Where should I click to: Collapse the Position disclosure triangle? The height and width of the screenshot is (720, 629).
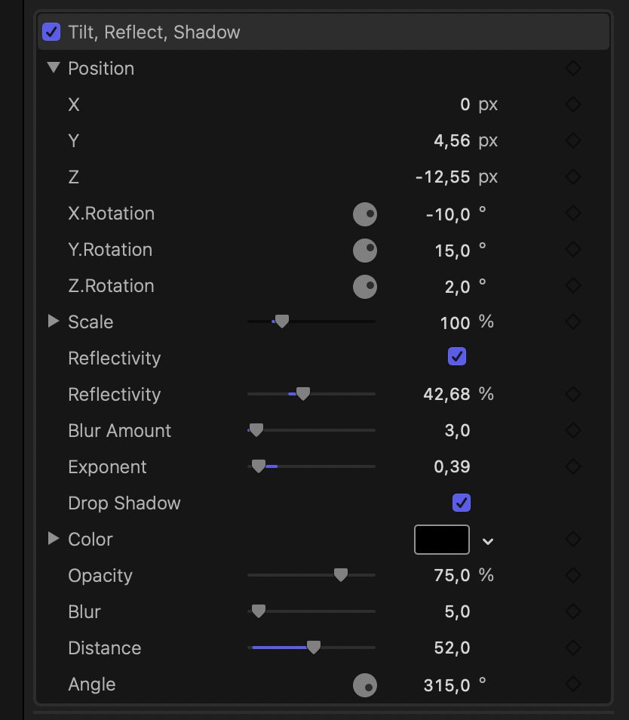53,68
